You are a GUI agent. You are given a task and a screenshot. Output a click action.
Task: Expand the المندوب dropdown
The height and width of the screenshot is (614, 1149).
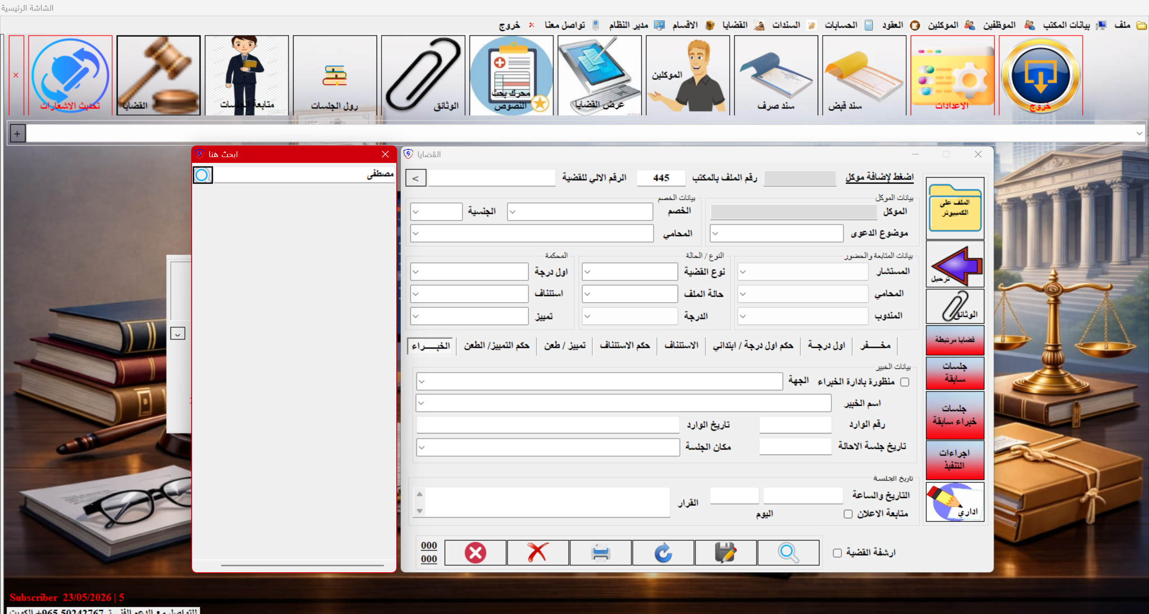(743, 316)
